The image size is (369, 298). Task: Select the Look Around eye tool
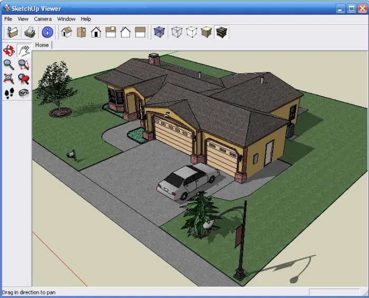(24, 94)
